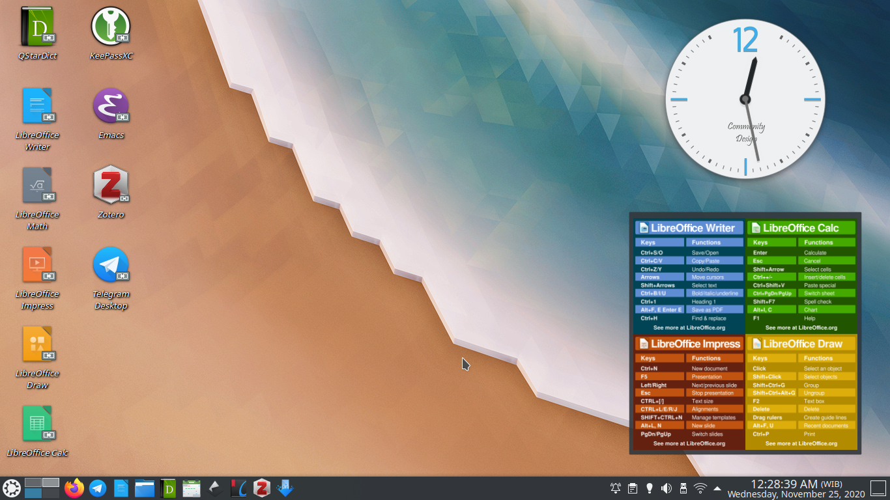The width and height of the screenshot is (890, 500).
Task: Click "Save as PDF" in the Writer cheat sheet
Action: (708, 310)
